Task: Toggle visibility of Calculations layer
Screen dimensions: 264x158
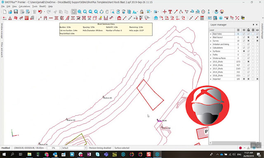Action: (244, 48)
